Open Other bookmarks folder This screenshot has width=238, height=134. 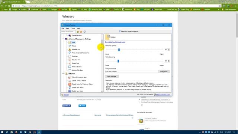229,9
